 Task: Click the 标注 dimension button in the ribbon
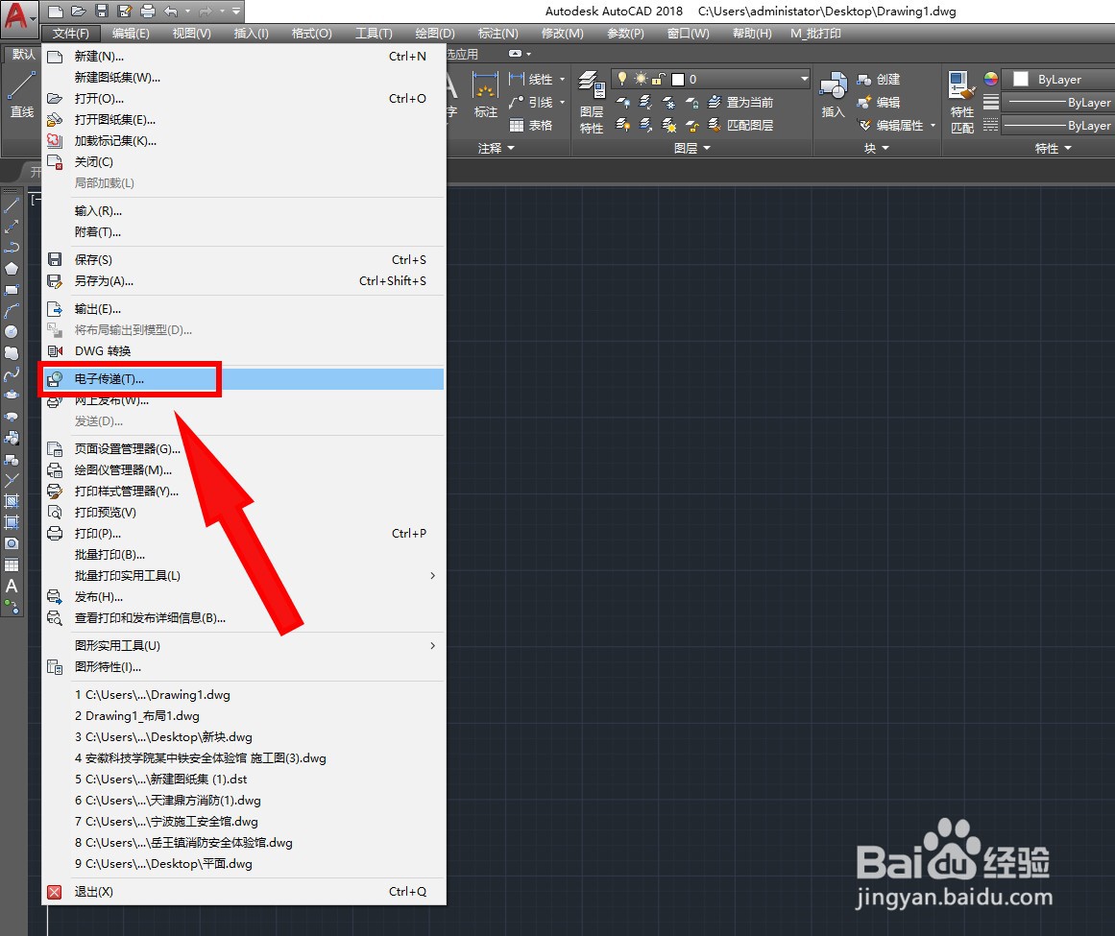click(x=486, y=94)
